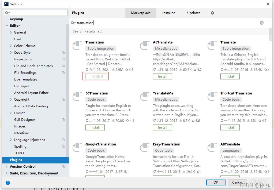Screen dimensions: 274x190
Task: Open Android Layout Editor settings
Action: pos(31,93)
